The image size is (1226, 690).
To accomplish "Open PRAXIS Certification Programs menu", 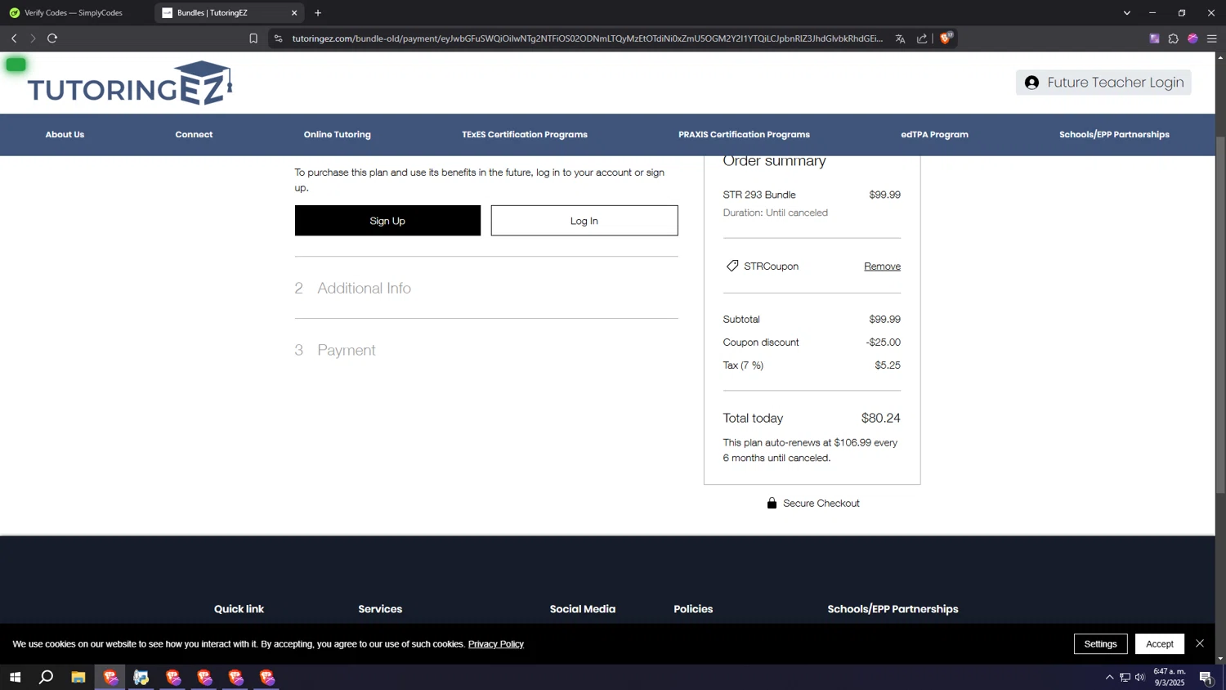I will point(744,135).
